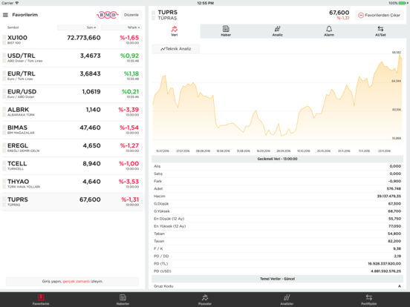This screenshot has width=410, height=307.
Task: Switch to the Analiz tab
Action: pos(278,31)
